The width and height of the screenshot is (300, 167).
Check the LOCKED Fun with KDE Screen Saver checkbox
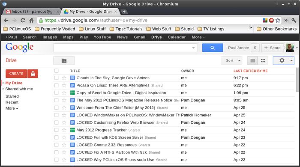56,137
